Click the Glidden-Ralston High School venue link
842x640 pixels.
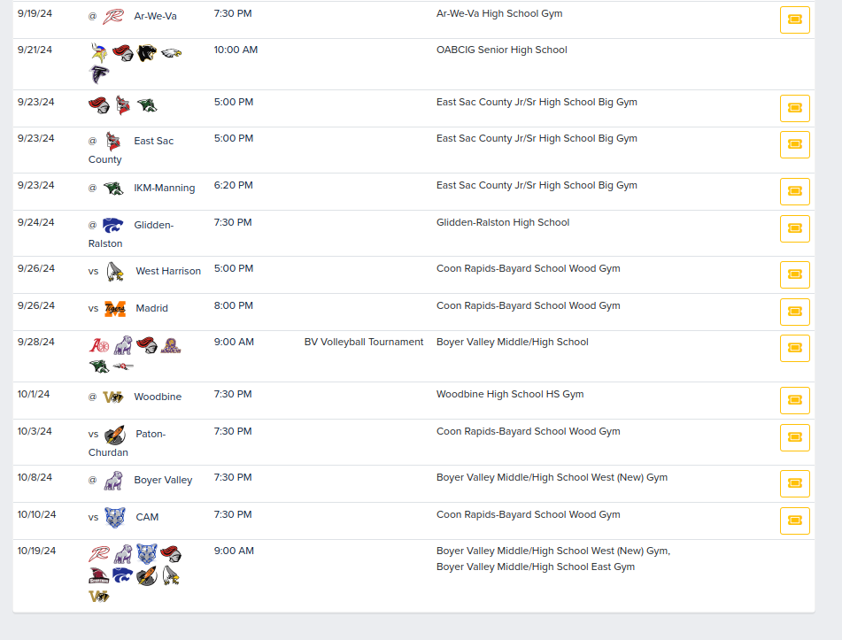(x=503, y=222)
